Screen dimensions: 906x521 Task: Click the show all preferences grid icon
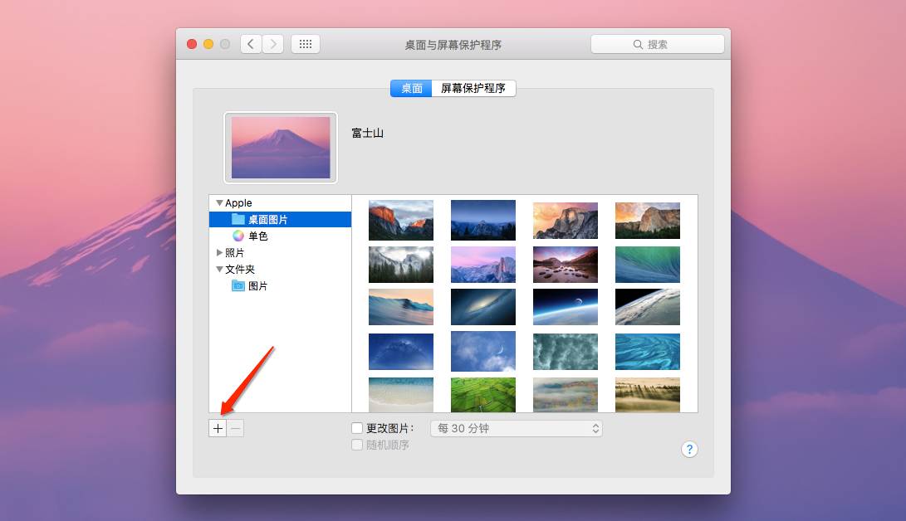click(x=305, y=44)
